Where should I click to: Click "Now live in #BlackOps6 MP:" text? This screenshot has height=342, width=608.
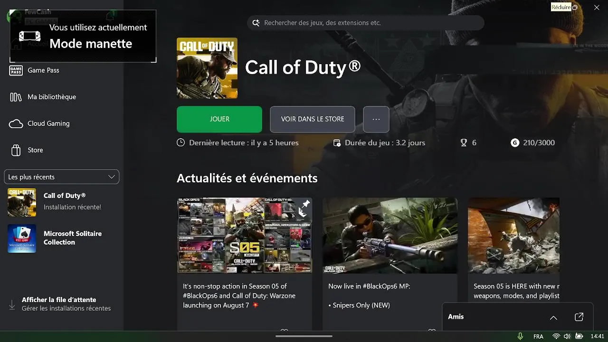(369, 286)
